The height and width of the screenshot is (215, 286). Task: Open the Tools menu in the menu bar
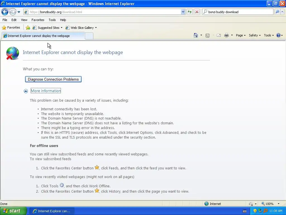click(52, 20)
